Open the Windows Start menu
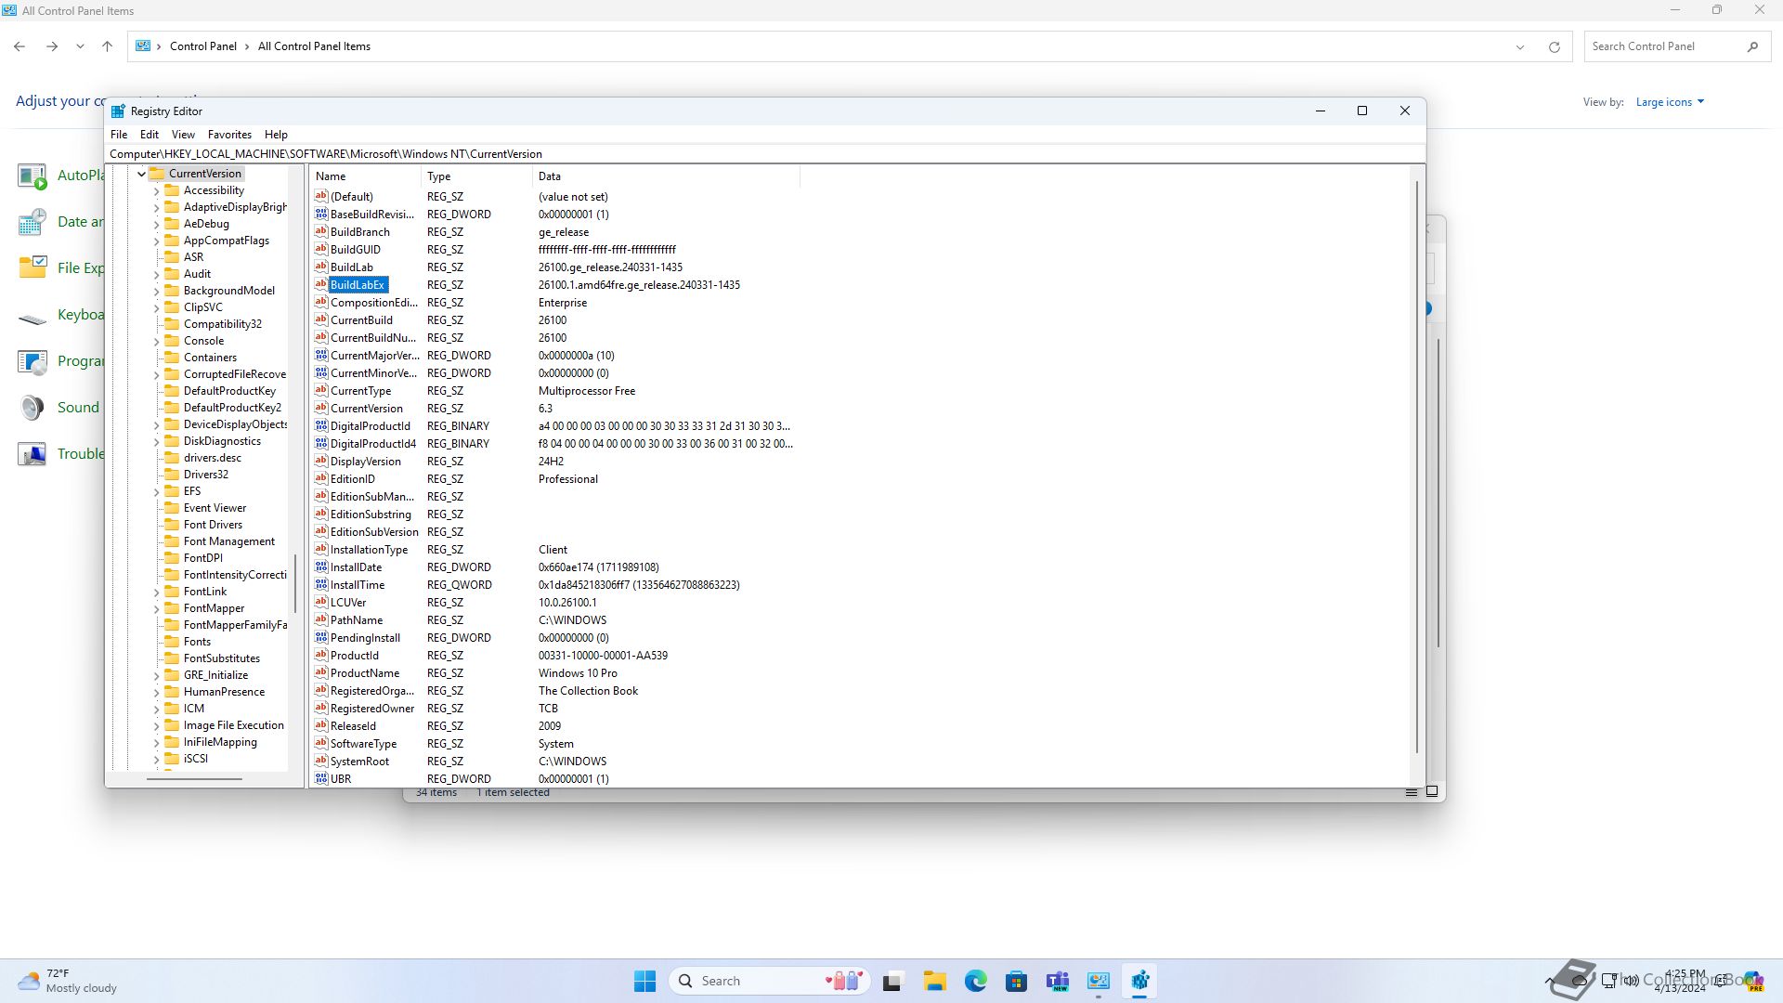 coord(644,981)
